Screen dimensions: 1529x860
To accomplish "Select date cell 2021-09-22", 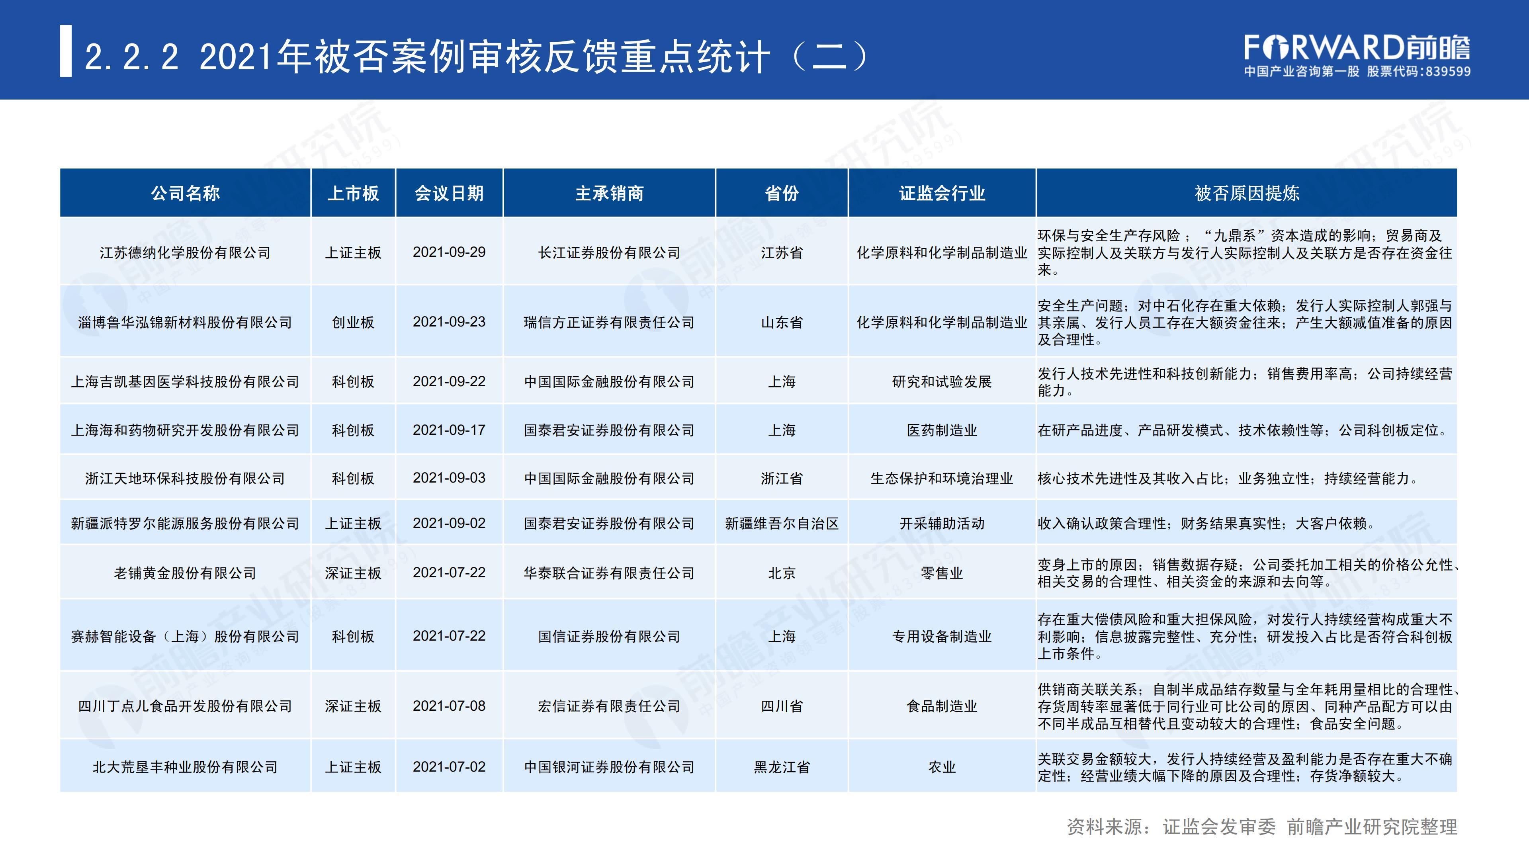I will point(449,382).
